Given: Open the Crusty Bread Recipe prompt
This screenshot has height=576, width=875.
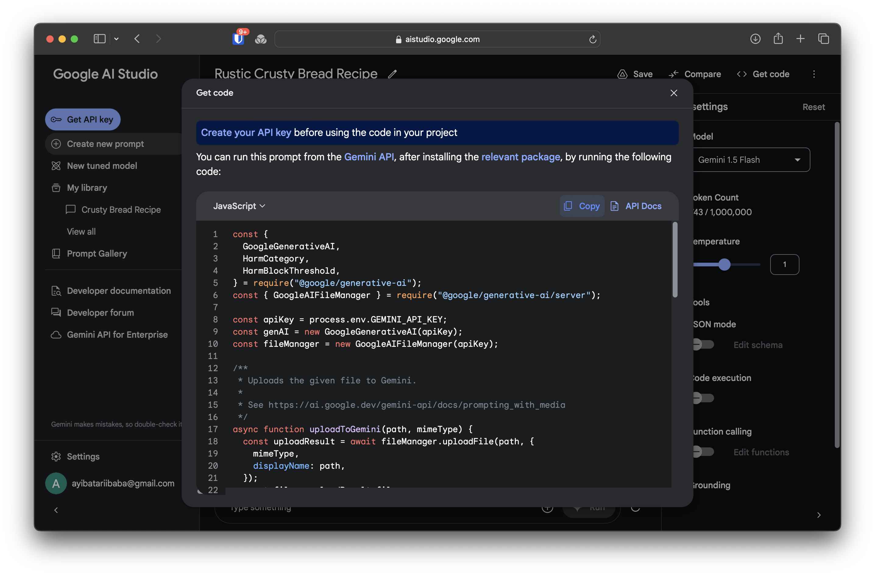Looking at the screenshot, I should (x=121, y=210).
